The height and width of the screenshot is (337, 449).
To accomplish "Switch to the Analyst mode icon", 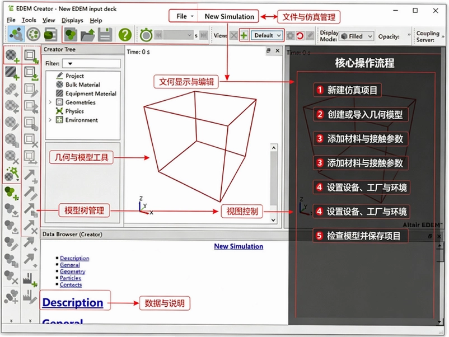I will (x=50, y=34).
